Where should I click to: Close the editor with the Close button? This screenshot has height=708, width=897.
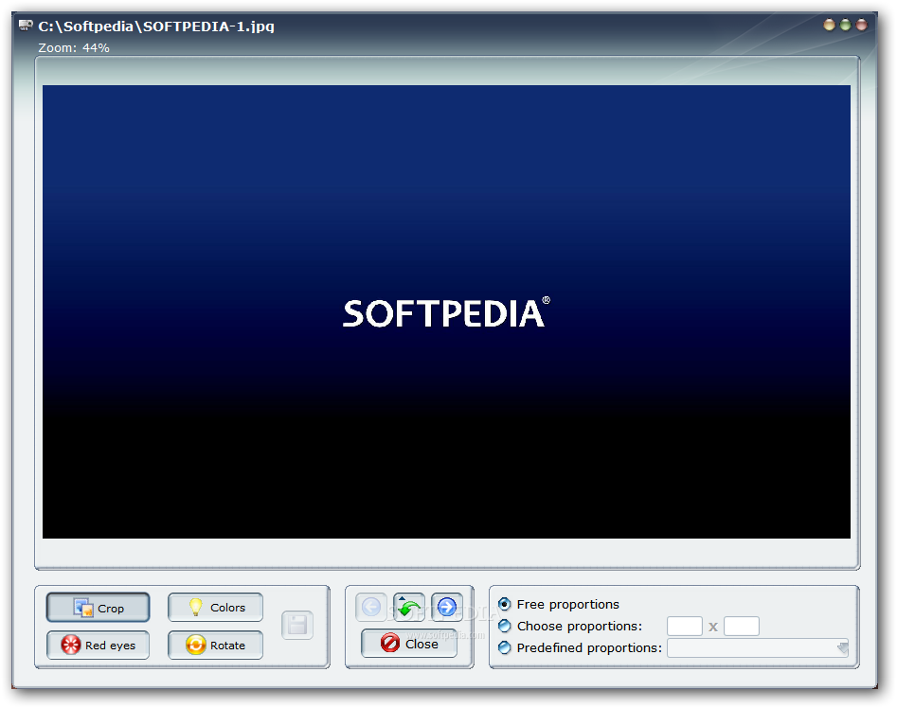point(409,644)
